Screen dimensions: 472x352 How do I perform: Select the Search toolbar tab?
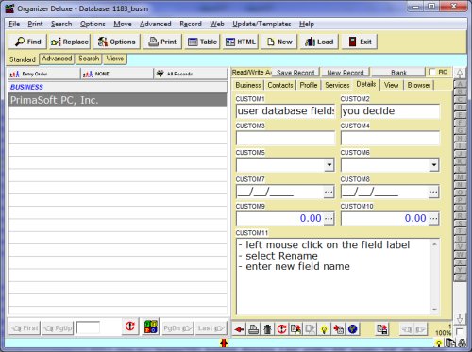(x=89, y=59)
